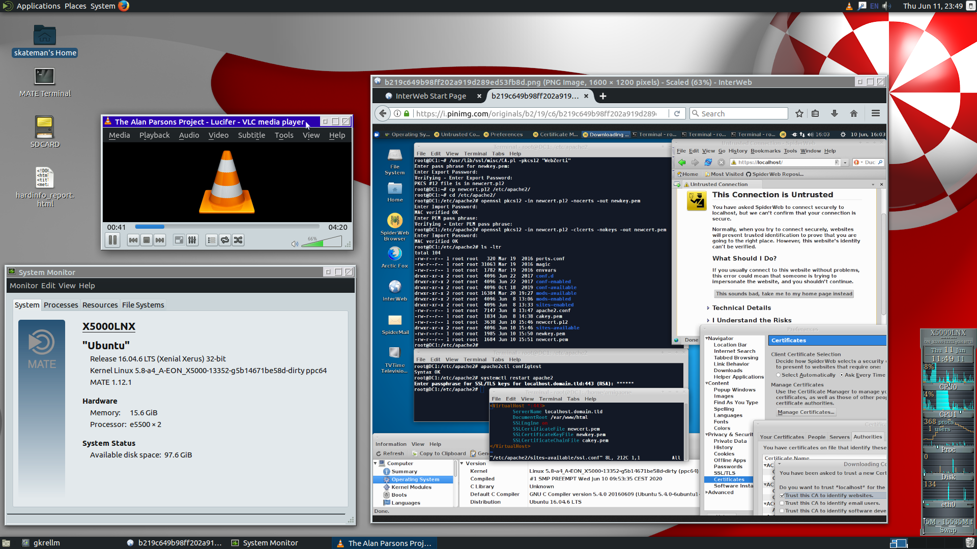
Task: Skip to previous track in VLC
Action: click(133, 240)
